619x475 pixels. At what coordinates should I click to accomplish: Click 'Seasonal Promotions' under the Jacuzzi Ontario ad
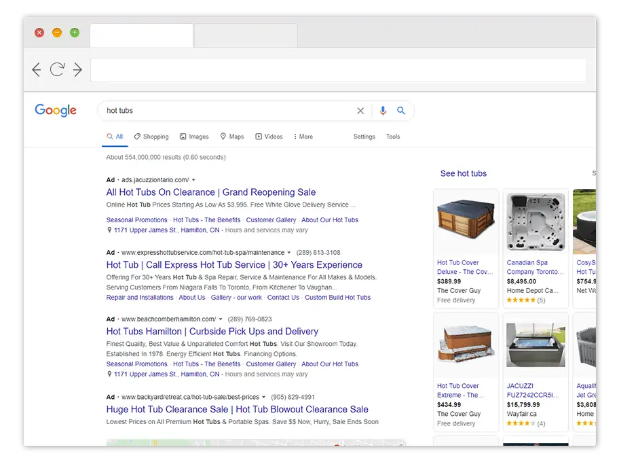(x=136, y=219)
